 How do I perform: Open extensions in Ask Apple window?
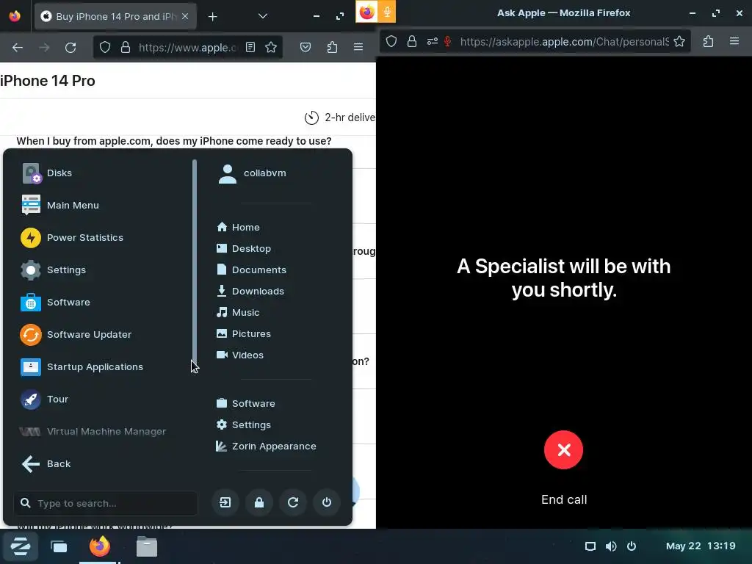pyautogui.click(x=708, y=41)
